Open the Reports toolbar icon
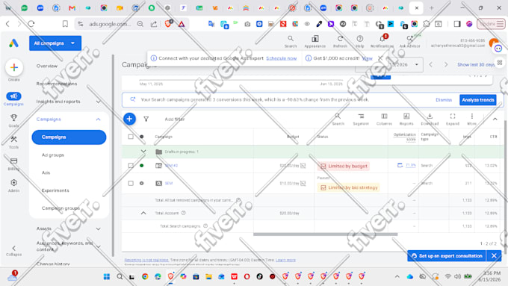Viewport: 508px width, 286px height. point(406,116)
